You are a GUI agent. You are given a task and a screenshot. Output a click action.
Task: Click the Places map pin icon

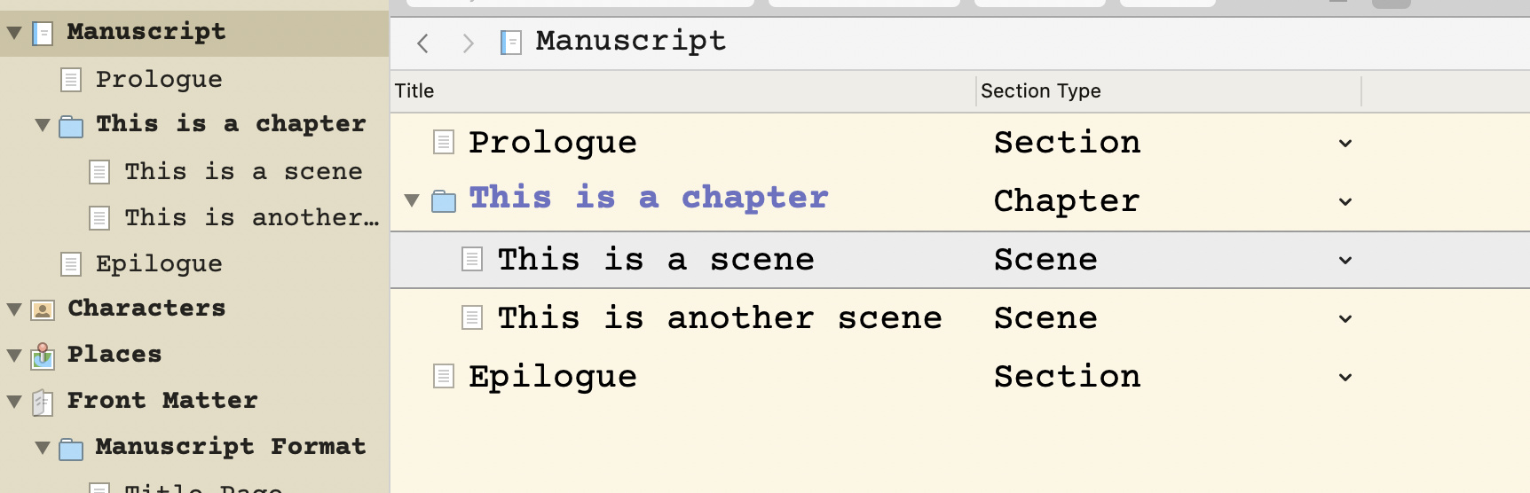(x=42, y=356)
